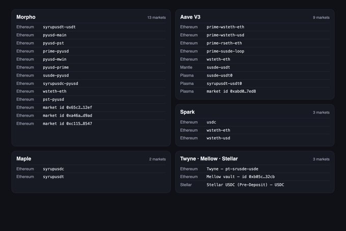
Task: Select the prime-wsteth-usd market row
Action: click(255, 35)
